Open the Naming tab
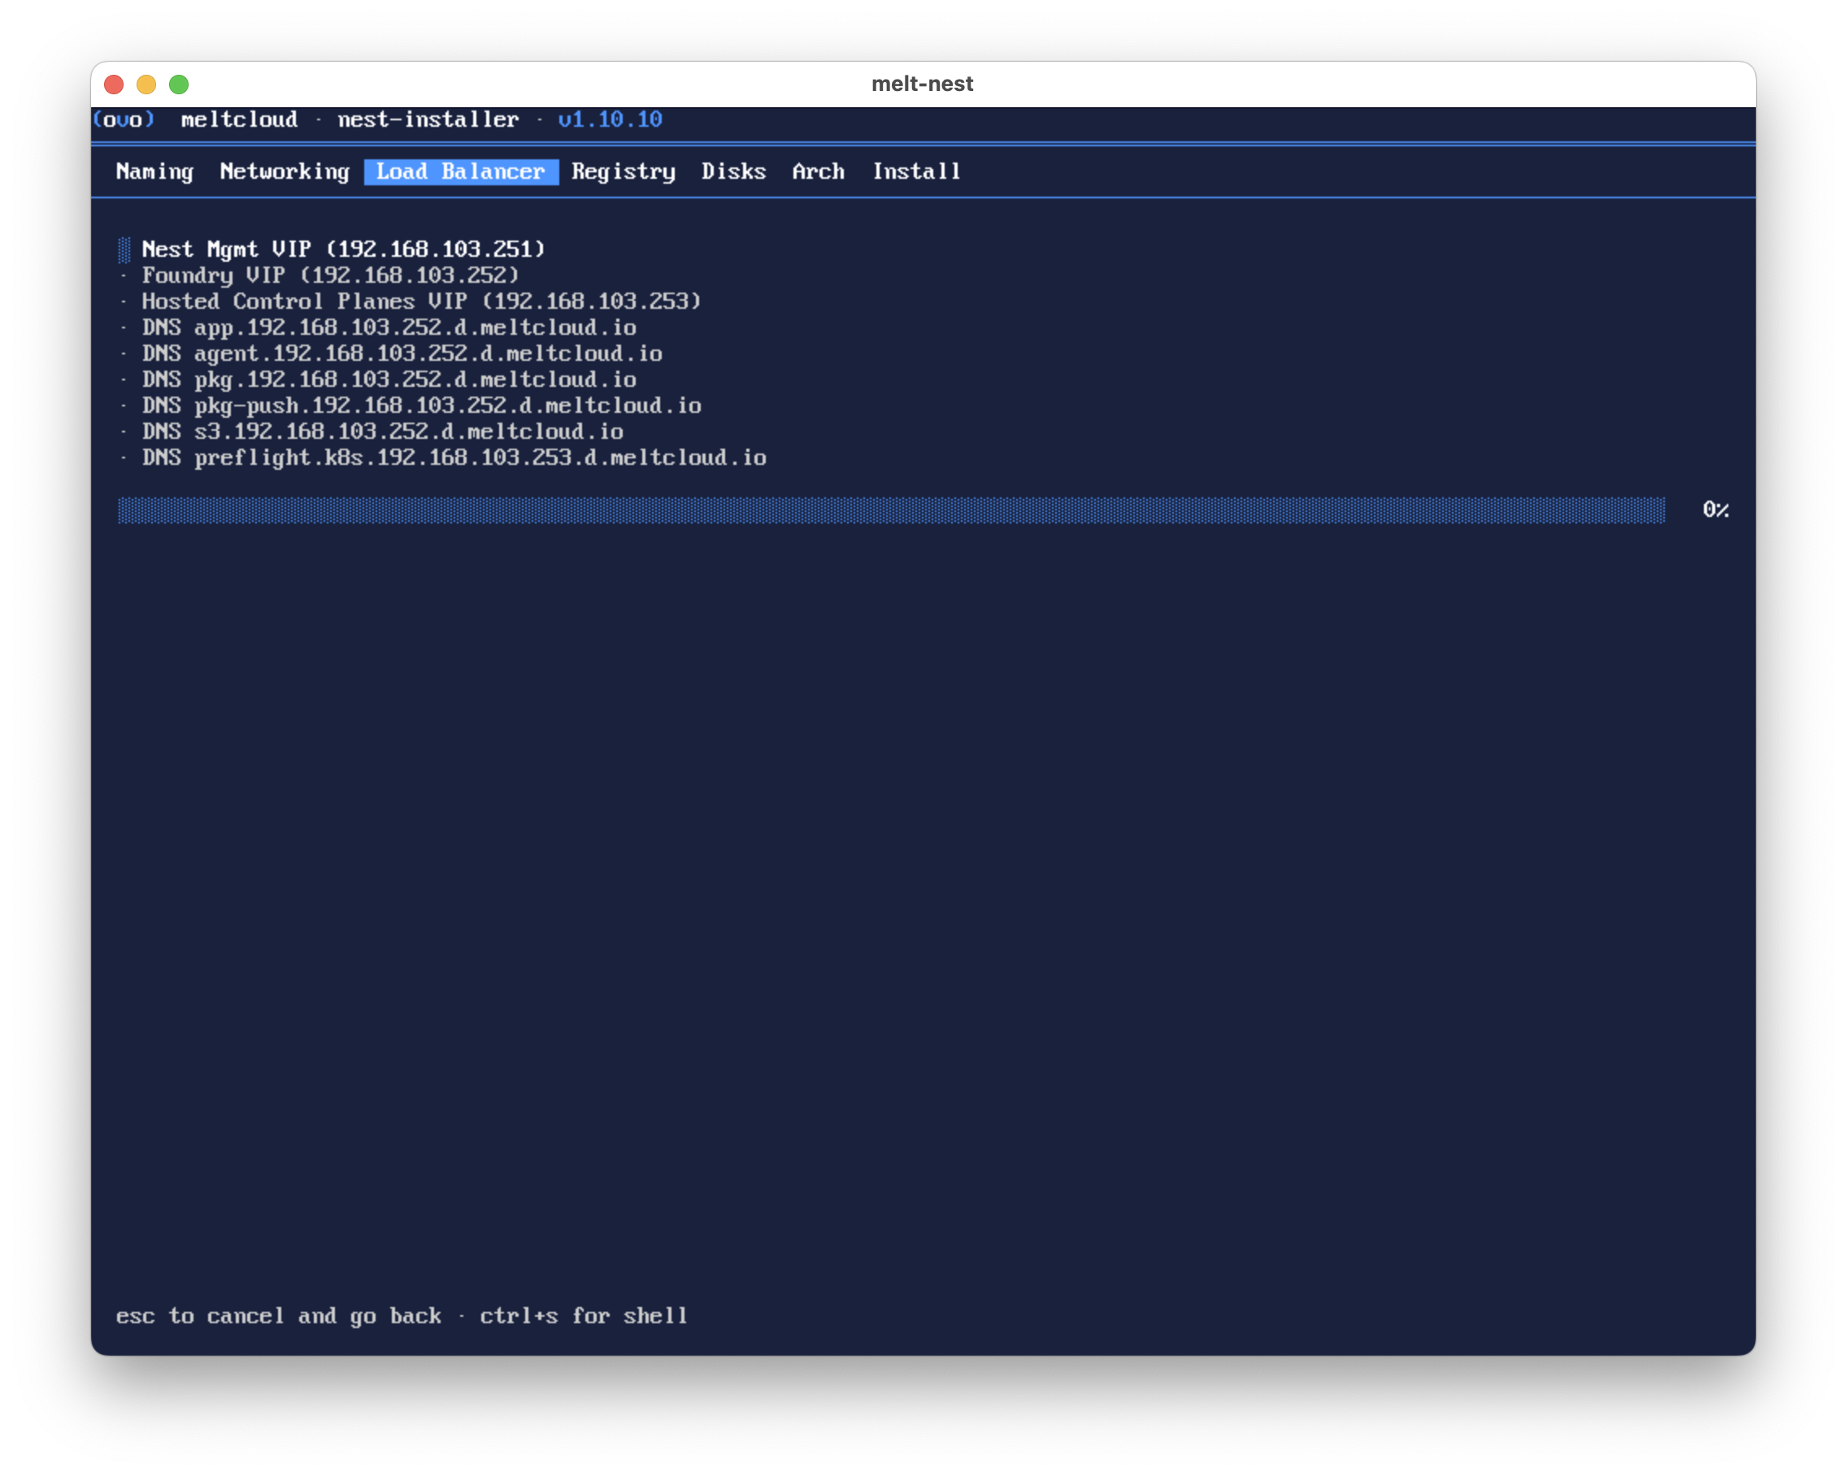The image size is (1847, 1476). point(154,172)
